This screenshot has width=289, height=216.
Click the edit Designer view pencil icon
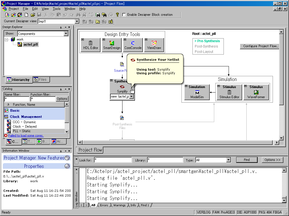[x=111, y=21]
